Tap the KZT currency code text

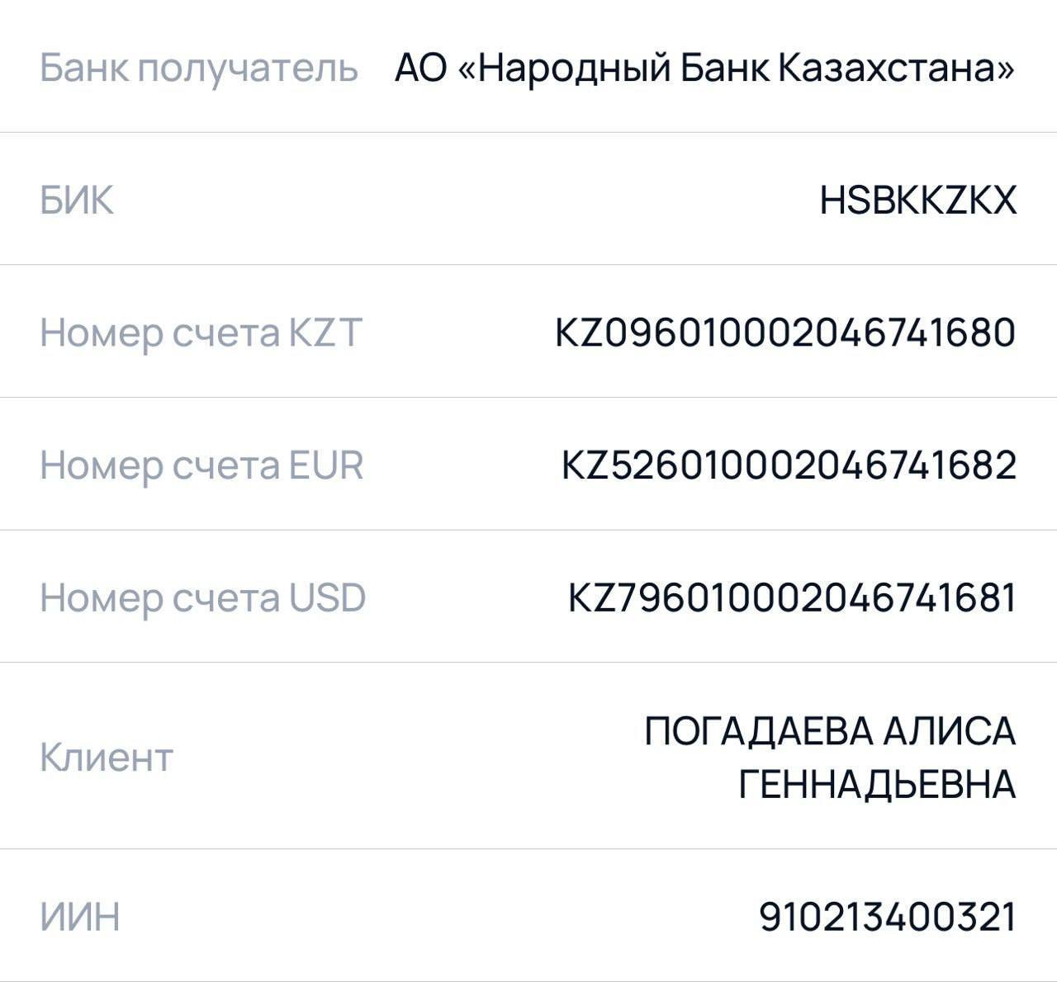325,333
